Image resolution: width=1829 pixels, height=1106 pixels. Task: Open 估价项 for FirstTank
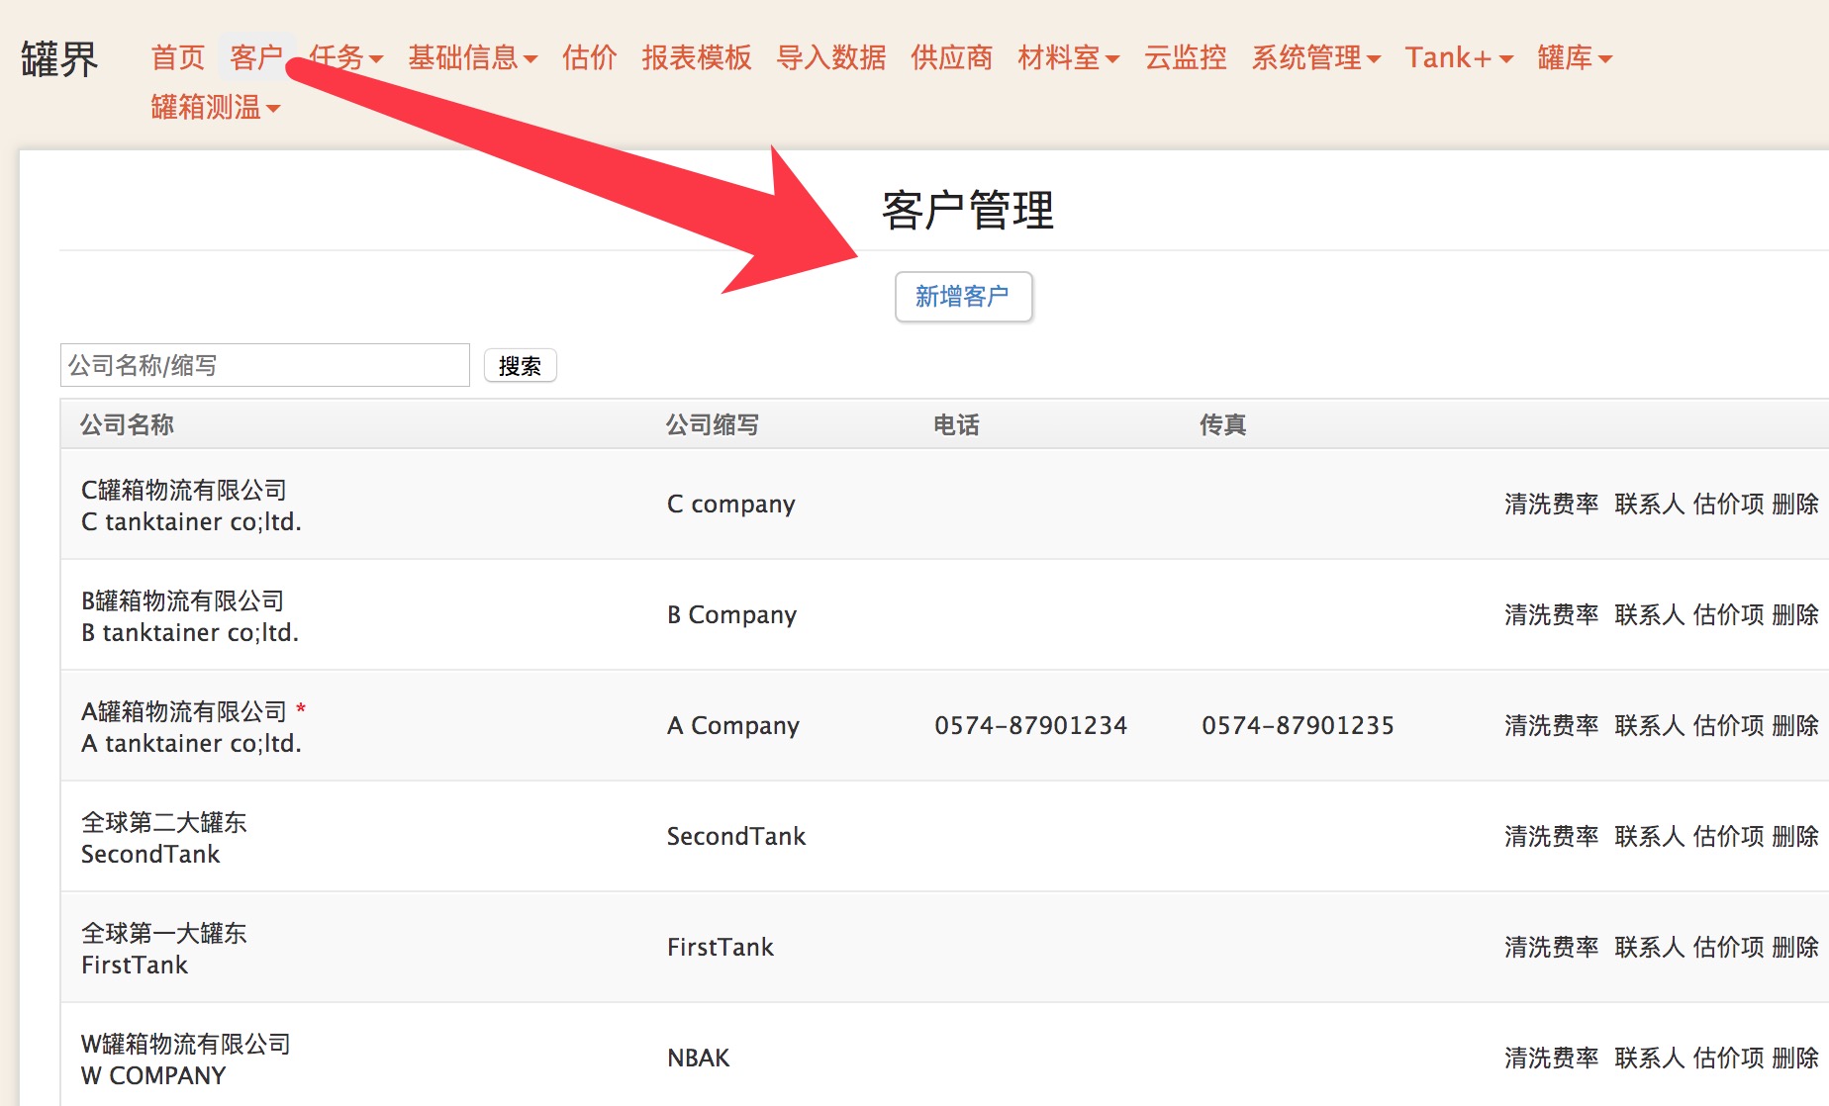tap(1728, 948)
